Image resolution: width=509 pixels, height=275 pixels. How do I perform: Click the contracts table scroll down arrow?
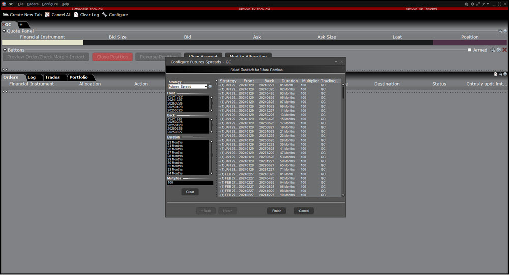click(x=343, y=195)
